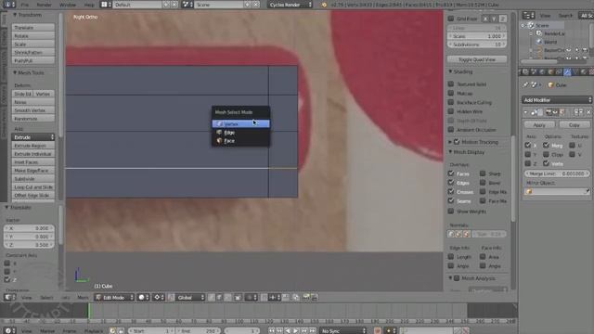Click the play animation button
This screenshot has height=334, width=594.
pos(296,331)
